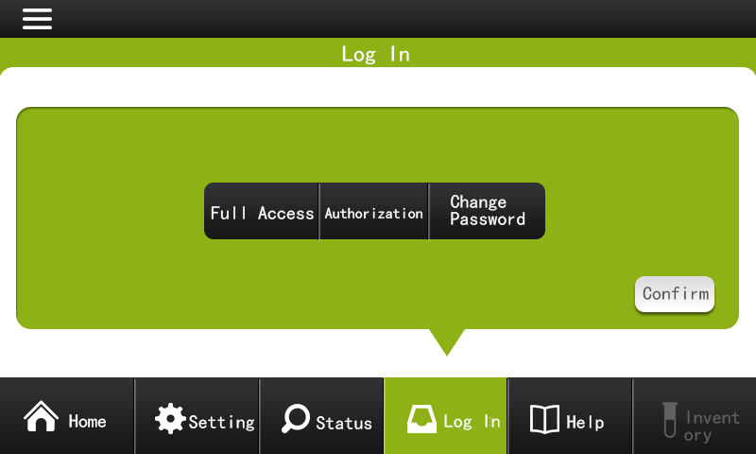Click the Log In tray icon
Image resolution: width=756 pixels, height=454 pixels.
coord(421,419)
